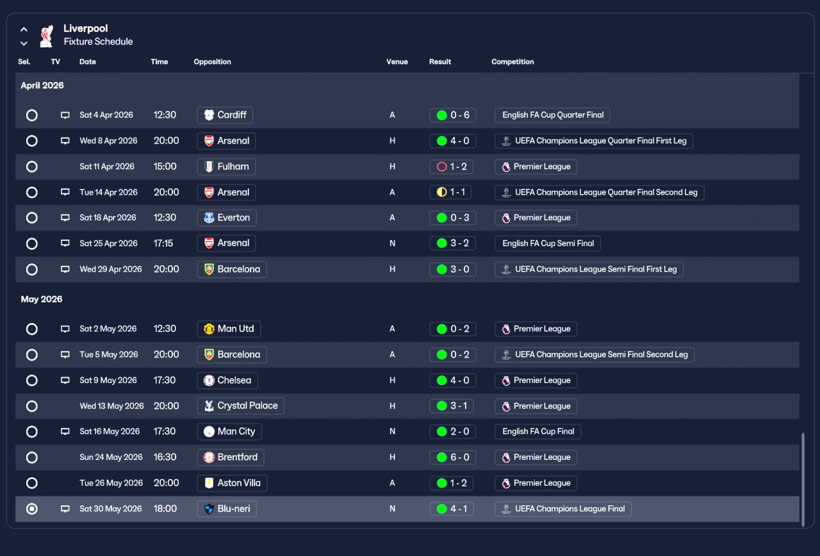The width and height of the screenshot is (820, 556).
Task: Click the Liverpool team name heading
Action: coord(86,29)
